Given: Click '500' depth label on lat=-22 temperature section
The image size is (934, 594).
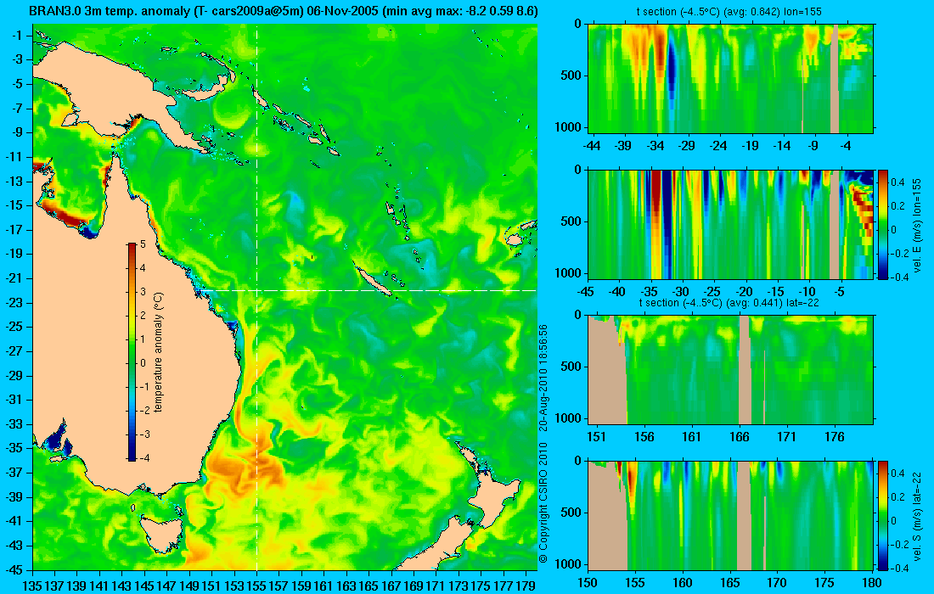Looking at the screenshot, I should point(571,367).
